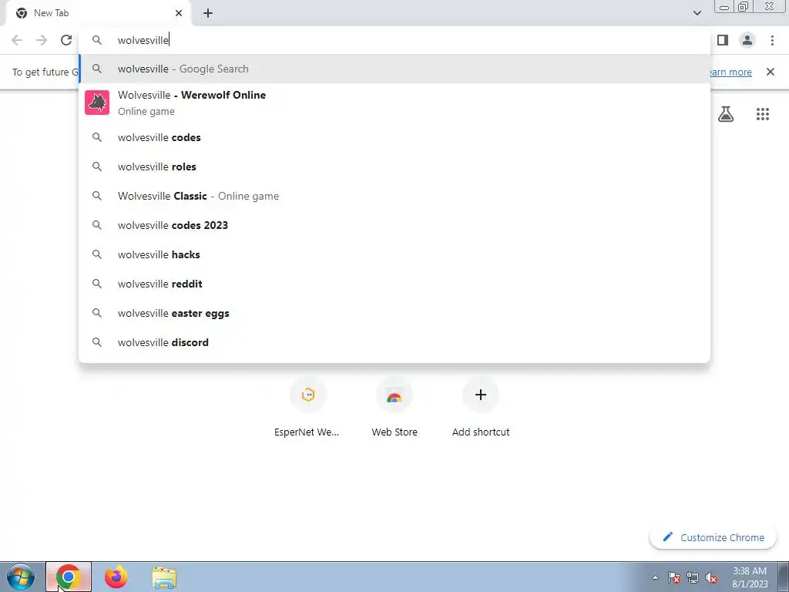Click the Chrome taskbar icon
The height and width of the screenshot is (592, 789).
(69, 577)
